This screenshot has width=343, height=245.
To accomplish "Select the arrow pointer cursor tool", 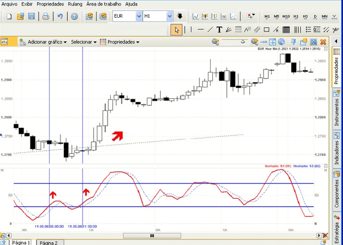I will [x=176, y=29].
